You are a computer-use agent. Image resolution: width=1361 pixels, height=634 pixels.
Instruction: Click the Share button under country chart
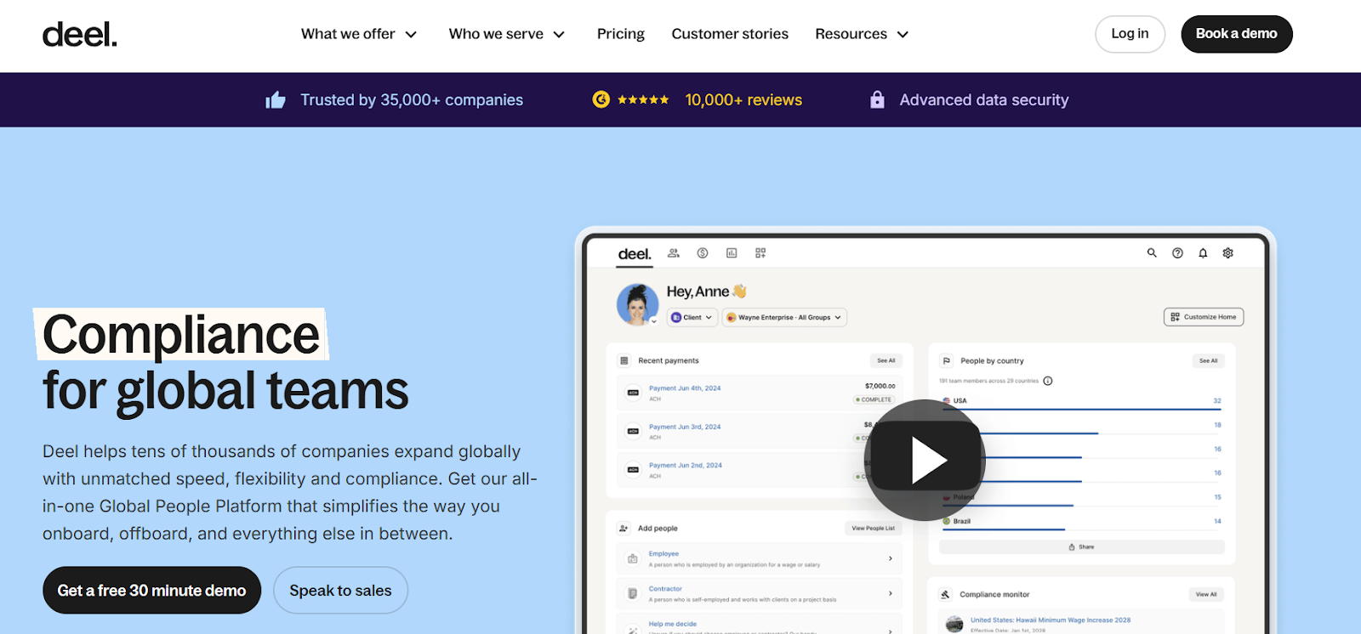(x=1082, y=547)
